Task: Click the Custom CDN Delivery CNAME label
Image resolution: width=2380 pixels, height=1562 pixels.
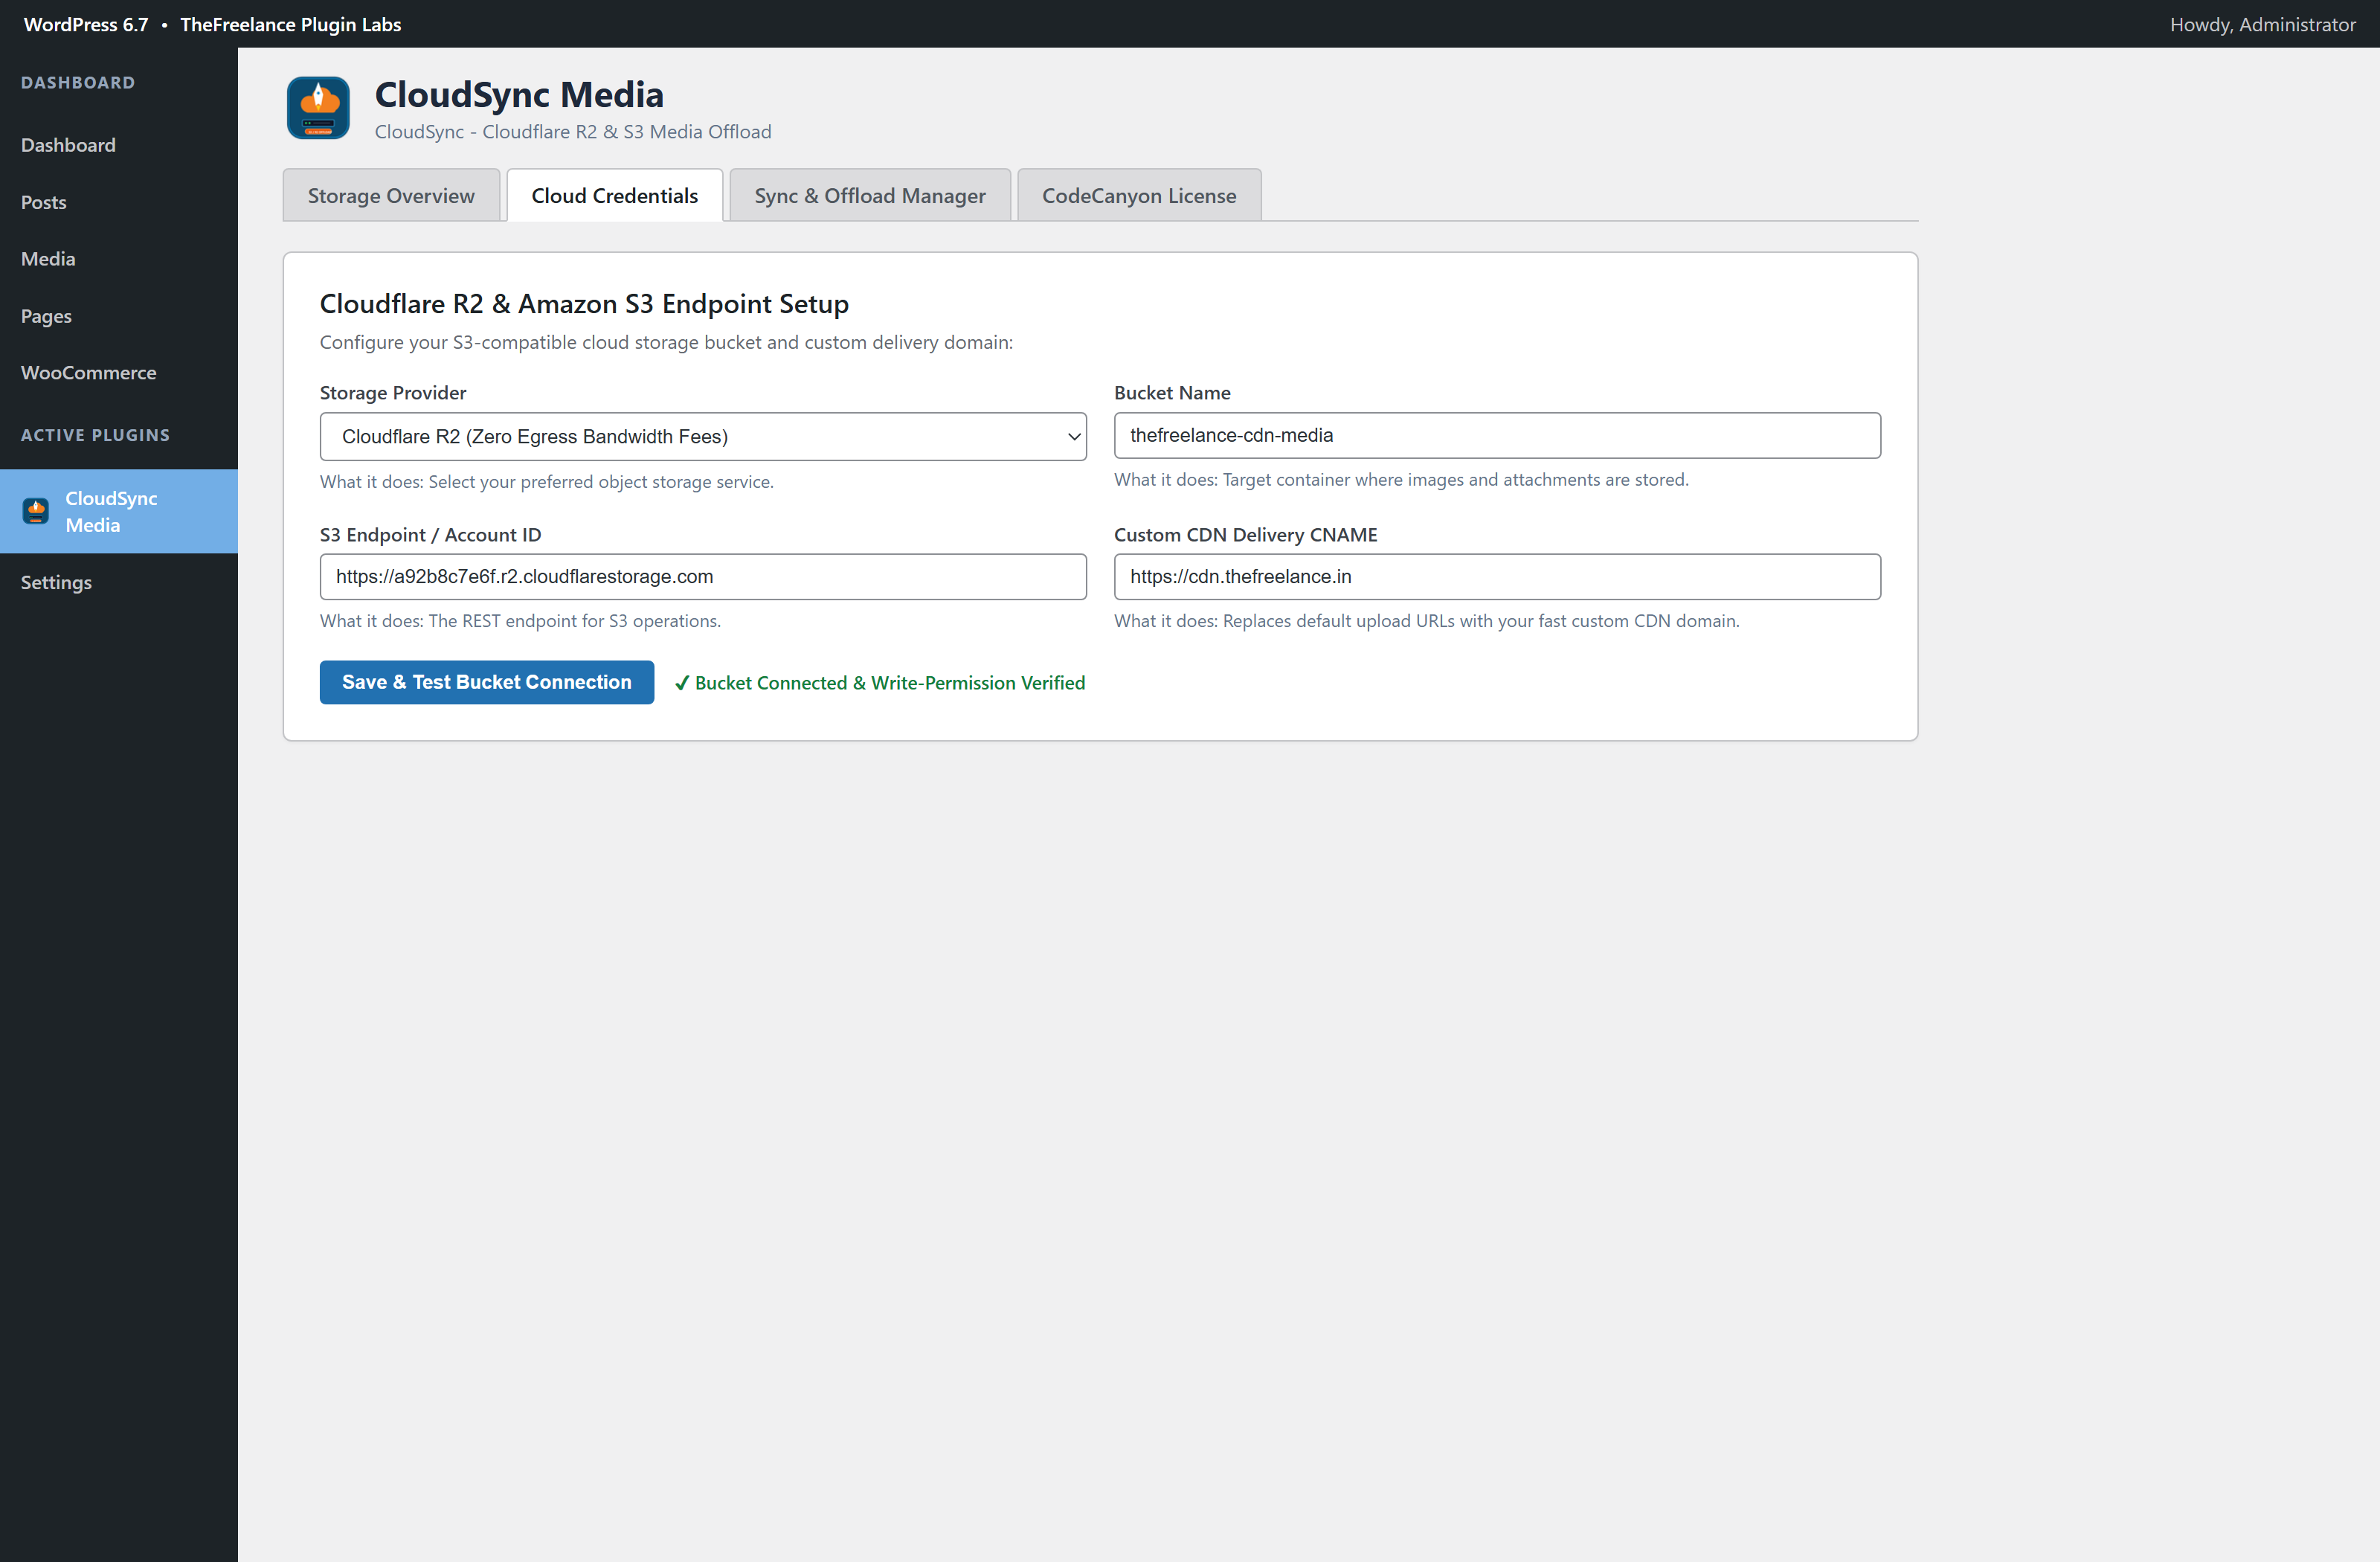Action: click(x=1245, y=535)
